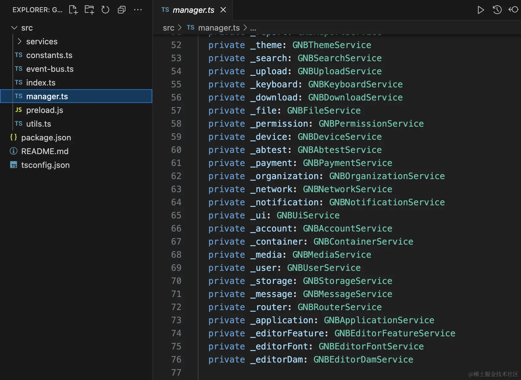Viewport: 521px width, 380px height.
Task: Open utils.ts file
Action: [x=39, y=124]
